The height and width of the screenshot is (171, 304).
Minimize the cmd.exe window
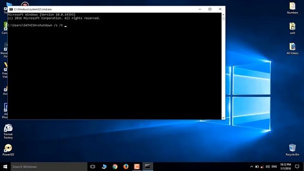tap(200, 9)
